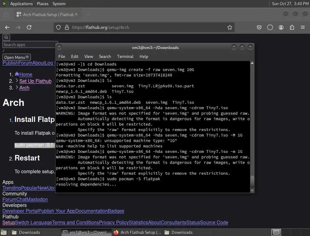This screenshot has width=310, height=236.
Task: Click the Firefox account icon
Action: [x=281, y=27]
